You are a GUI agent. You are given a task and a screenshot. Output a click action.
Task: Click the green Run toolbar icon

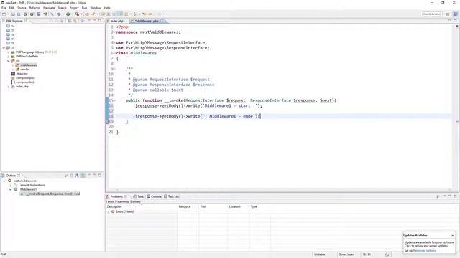[x=68, y=14]
